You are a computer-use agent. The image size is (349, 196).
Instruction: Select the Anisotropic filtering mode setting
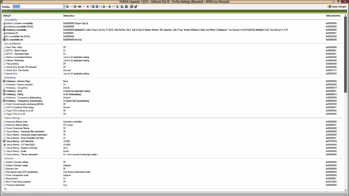pos(17,122)
